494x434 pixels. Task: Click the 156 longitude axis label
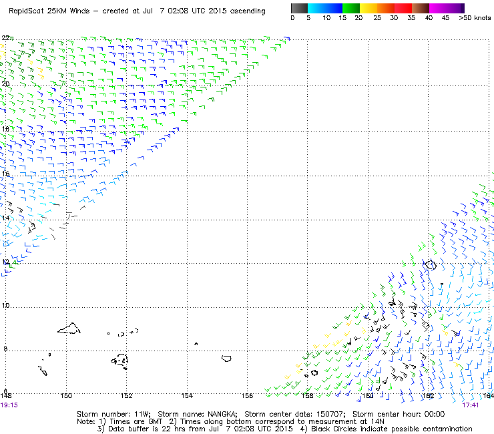(x=247, y=396)
